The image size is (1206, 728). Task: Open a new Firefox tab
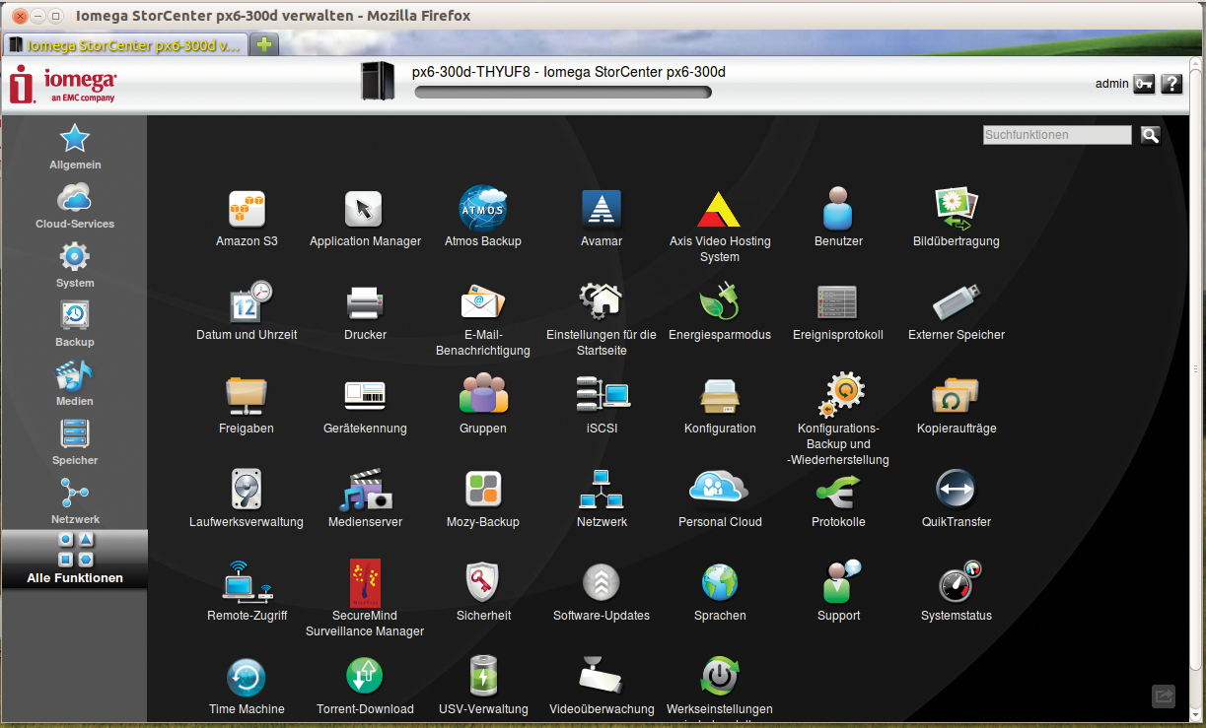[263, 43]
